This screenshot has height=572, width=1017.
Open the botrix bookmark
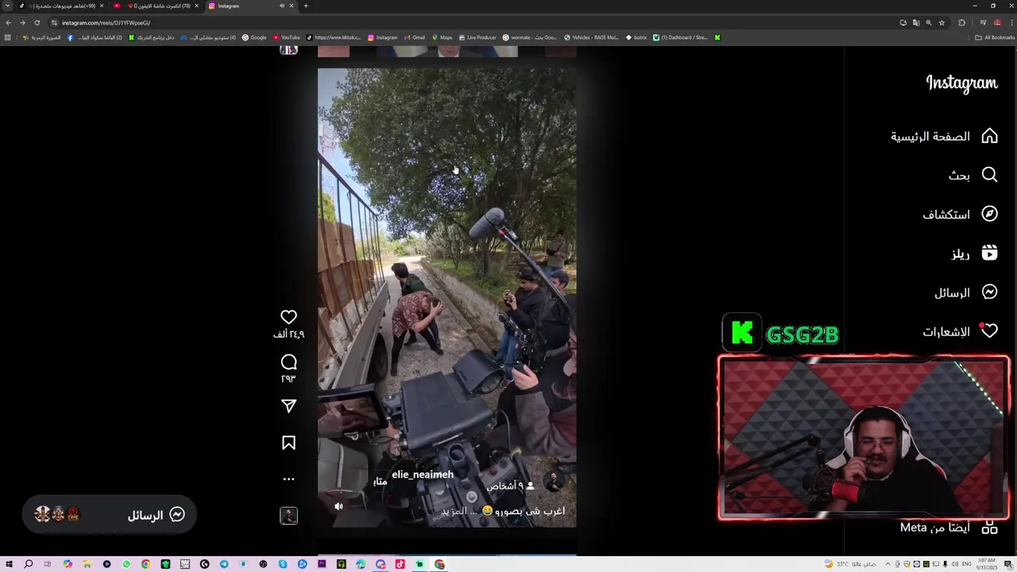pos(636,37)
